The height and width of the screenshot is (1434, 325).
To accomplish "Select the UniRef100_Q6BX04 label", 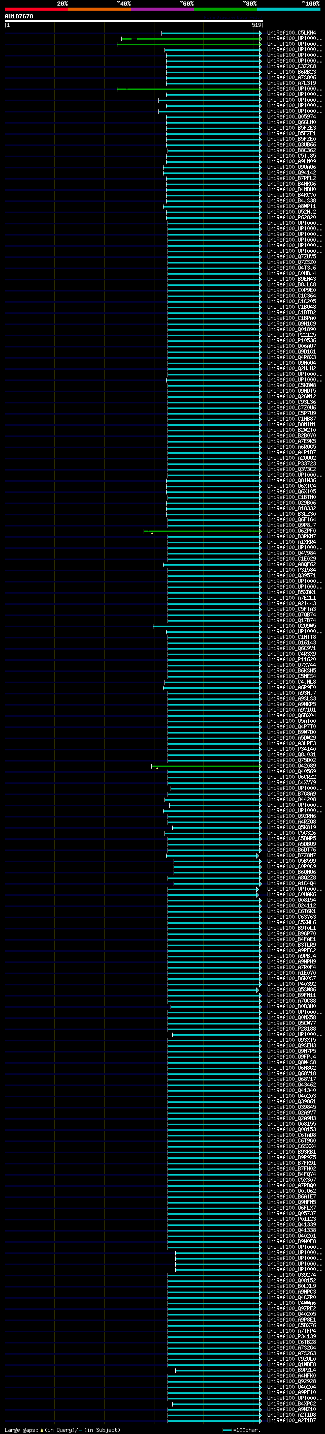I will click(x=291, y=716).
